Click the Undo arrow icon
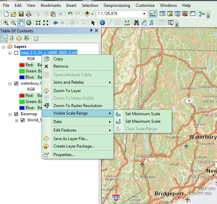The image size is (217, 204). 70,14
